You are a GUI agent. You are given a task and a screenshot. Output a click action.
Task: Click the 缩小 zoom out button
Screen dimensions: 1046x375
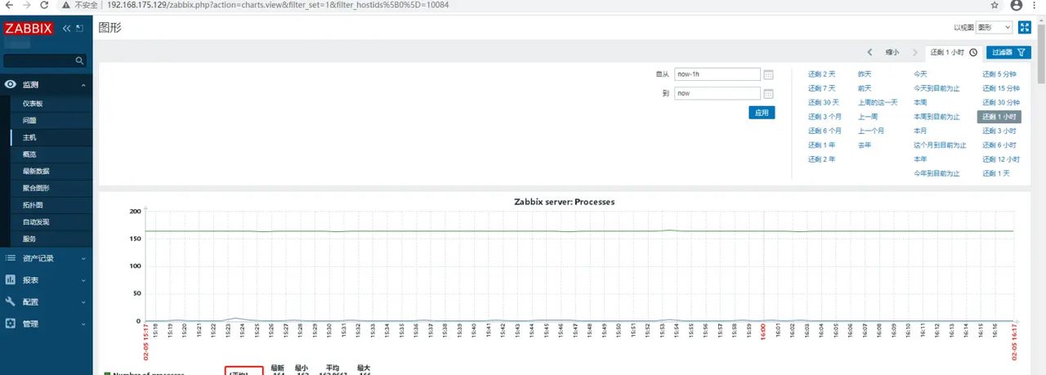tap(892, 52)
